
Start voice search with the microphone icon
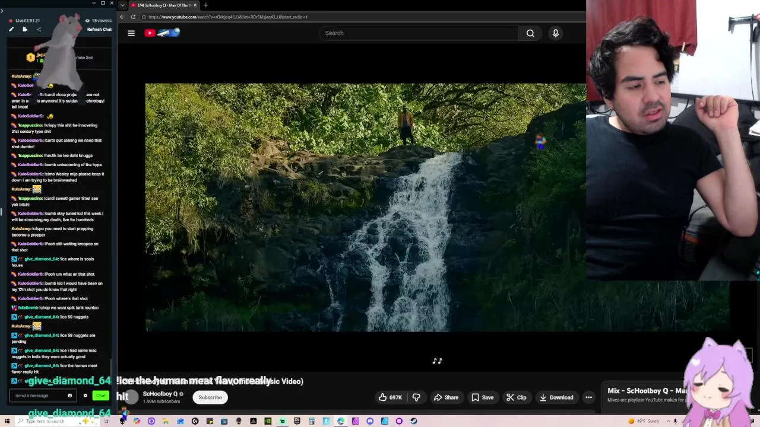[x=556, y=33]
